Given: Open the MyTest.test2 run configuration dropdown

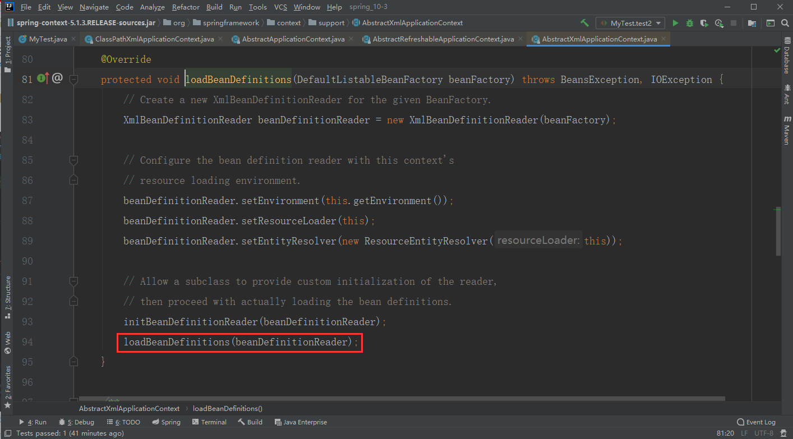Looking at the screenshot, I should pos(630,23).
